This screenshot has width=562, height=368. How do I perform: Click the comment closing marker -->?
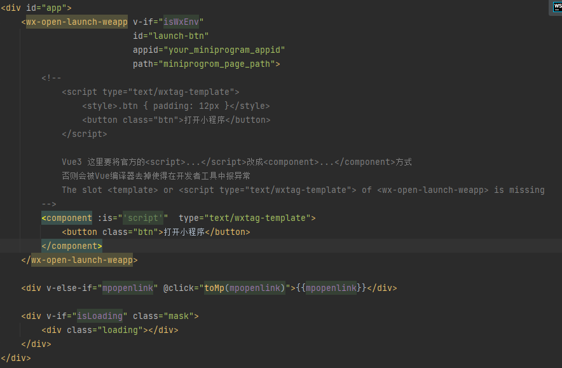[x=49, y=204]
